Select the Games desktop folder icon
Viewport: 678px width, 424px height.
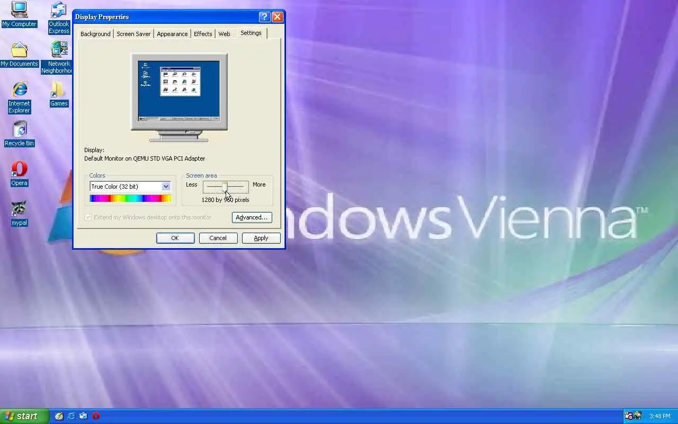point(59,94)
